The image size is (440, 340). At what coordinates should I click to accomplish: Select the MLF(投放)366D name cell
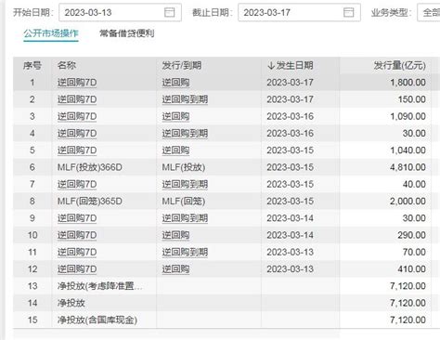point(90,167)
